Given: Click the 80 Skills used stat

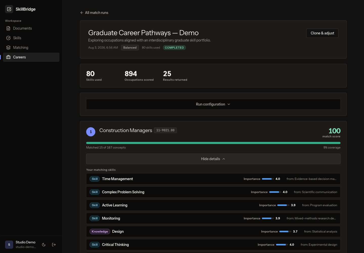Looking at the screenshot, I should pos(94,76).
